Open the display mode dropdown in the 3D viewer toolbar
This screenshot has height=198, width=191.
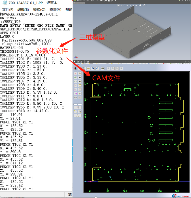(141, 5)
